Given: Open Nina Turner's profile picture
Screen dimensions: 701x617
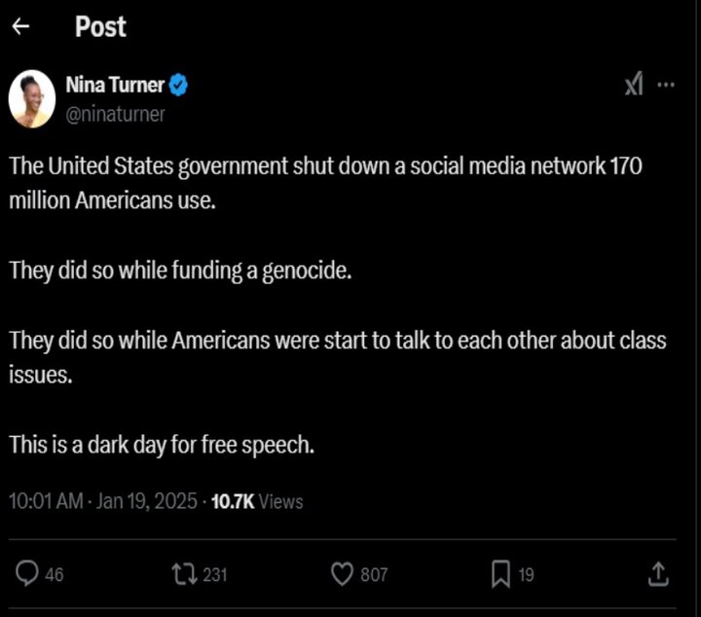Looking at the screenshot, I should tap(32, 98).
